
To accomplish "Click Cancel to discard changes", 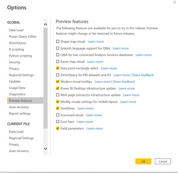I will 163,161.
